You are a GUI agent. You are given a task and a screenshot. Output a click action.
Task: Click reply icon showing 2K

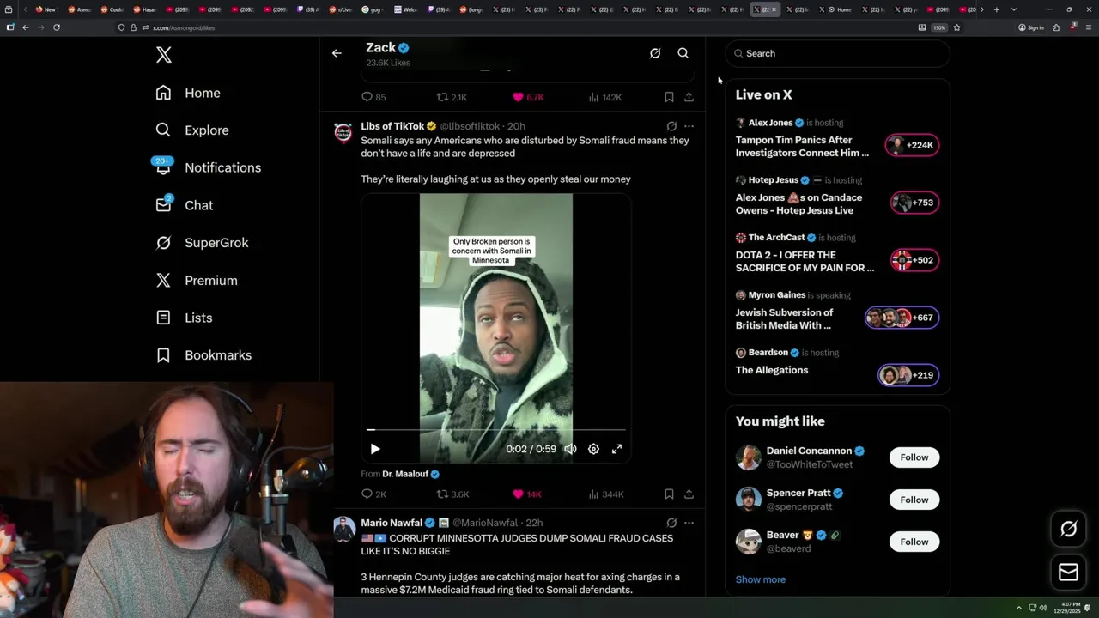coord(373,494)
